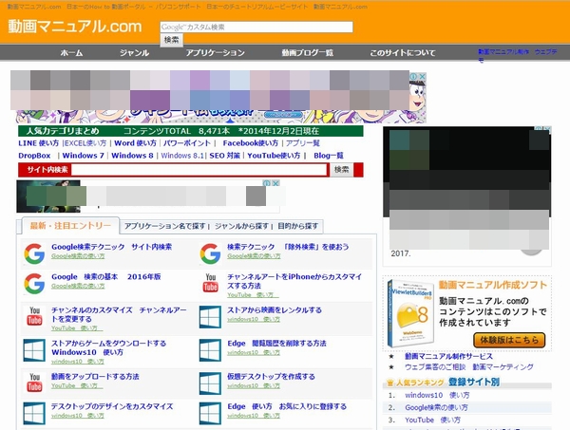Click the 登録サイト別 ranking heading

(x=474, y=382)
